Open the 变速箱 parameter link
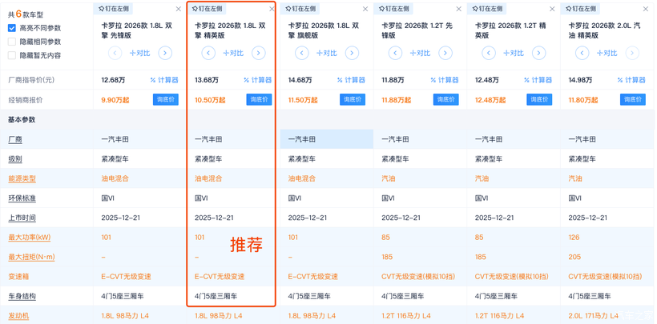This screenshot has height=324, width=657. (x=18, y=277)
